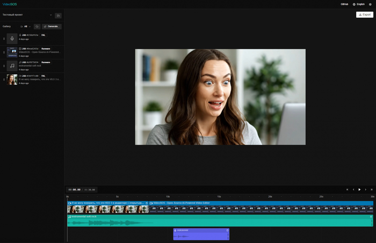Click the 10s mark on timeline ruler
The width and height of the screenshot is (376, 243).
tap(168, 197)
